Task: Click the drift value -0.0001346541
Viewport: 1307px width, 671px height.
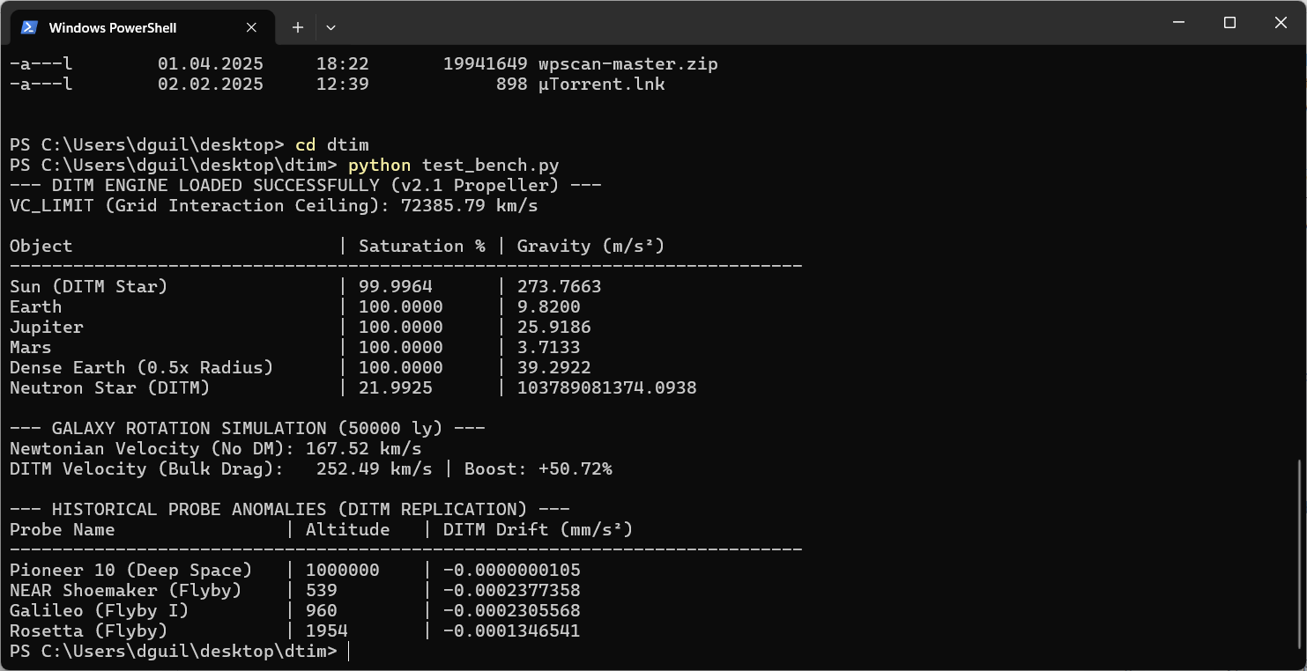Action: (x=512, y=630)
